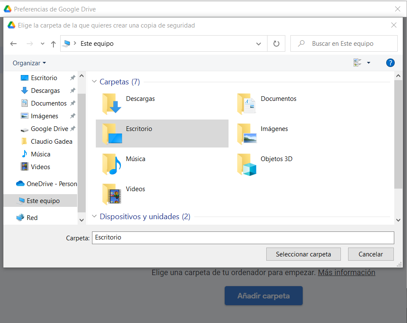Go back with the left arrow button

(x=14, y=44)
